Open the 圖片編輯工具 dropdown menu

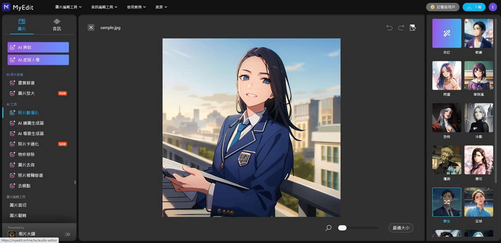[68, 7]
